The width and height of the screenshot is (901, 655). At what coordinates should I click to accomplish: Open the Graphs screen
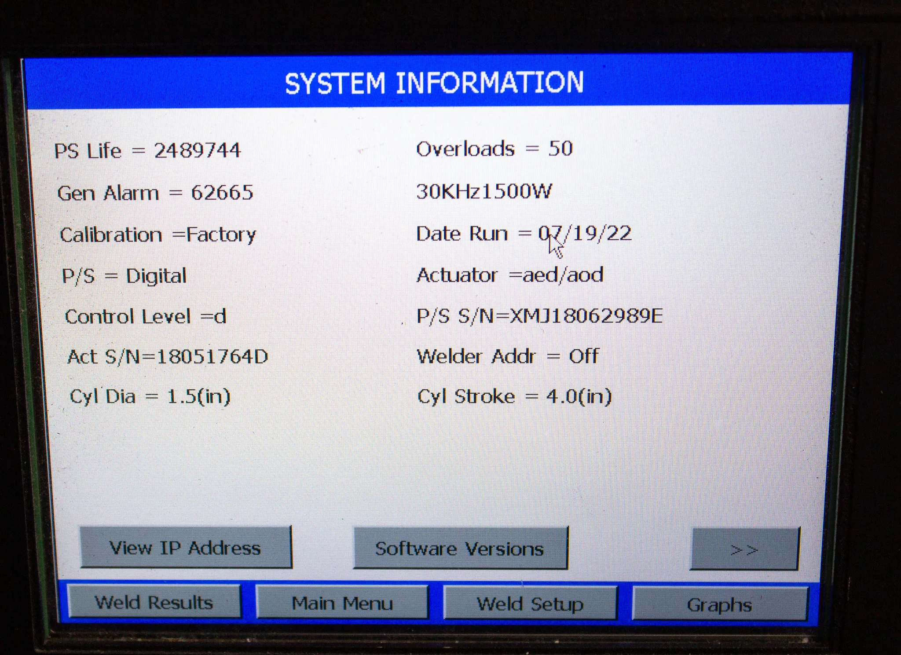720,605
